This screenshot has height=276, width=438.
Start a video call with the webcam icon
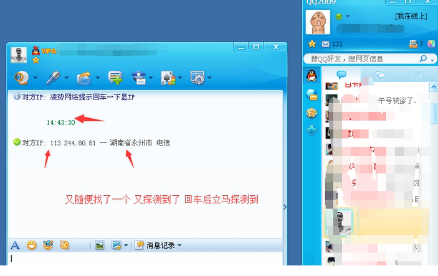[22, 78]
